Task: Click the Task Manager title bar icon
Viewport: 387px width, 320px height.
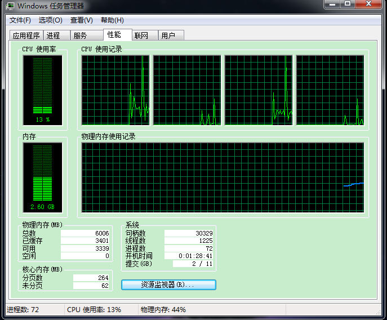Action: pyautogui.click(x=10, y=6)
